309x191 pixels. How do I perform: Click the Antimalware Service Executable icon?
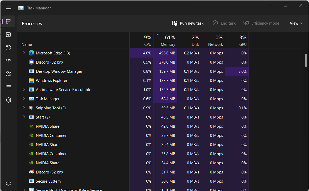click(31, 89)
